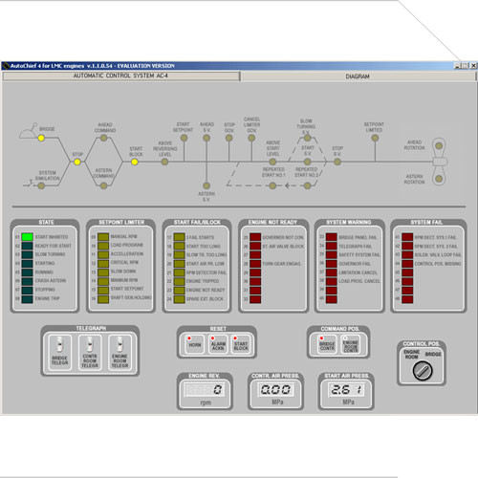Click the System Simulation switch node
The image size is (478, 478).
click(x=41, y=185)
